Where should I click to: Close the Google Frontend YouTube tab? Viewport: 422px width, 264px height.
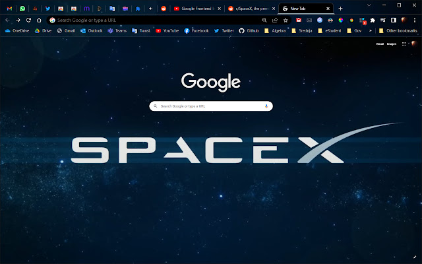point(220,9)
